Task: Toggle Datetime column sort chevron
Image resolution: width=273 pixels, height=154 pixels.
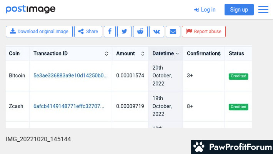Action: 177,54
